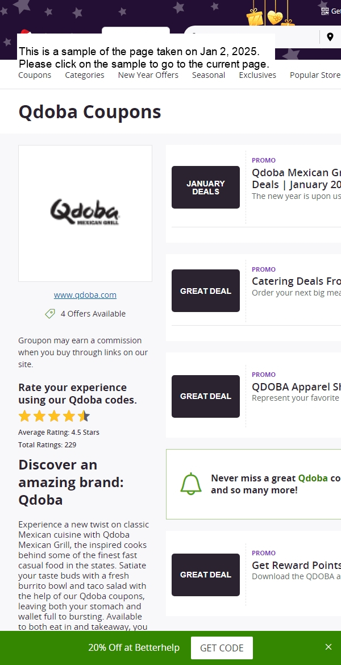The width and height of the screenshot is (341, 665).
Task: Click the green bell notification icon
Action: click(191, 484)
